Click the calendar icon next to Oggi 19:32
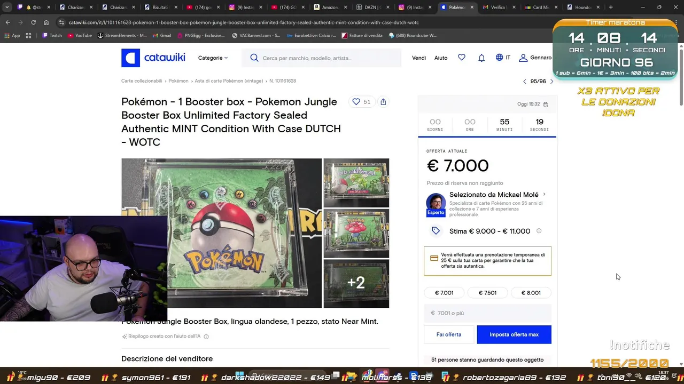The width and height of the screenshot is (684, 384). pos(546,105)
